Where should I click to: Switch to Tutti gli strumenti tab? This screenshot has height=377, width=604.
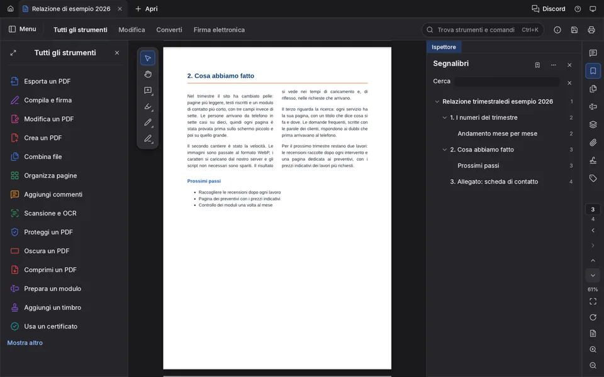coord(80,30)
